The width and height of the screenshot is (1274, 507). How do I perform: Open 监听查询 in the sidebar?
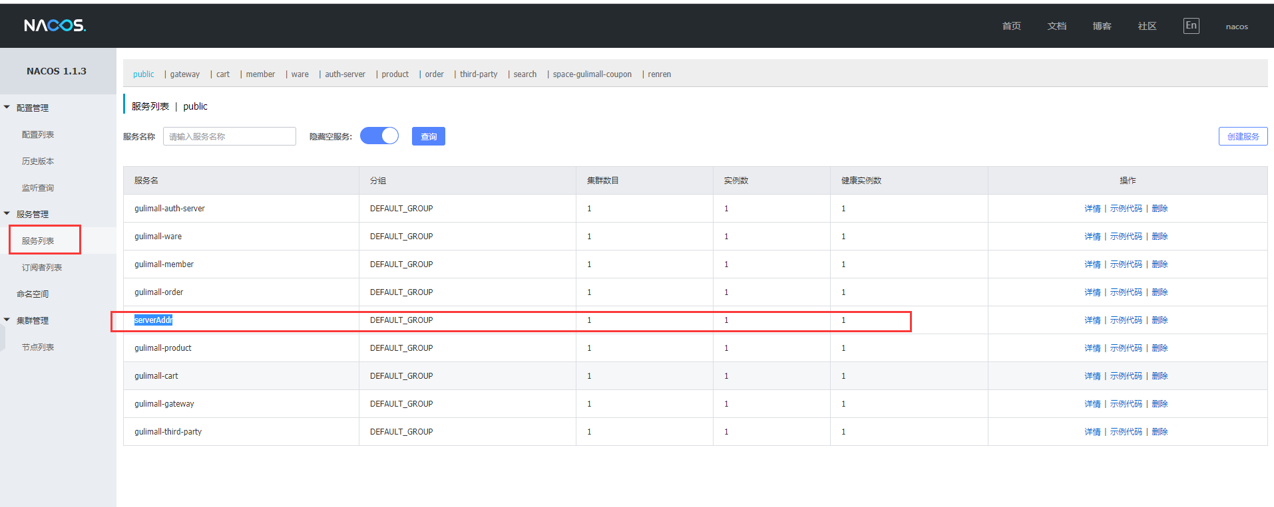click(38, 188)
